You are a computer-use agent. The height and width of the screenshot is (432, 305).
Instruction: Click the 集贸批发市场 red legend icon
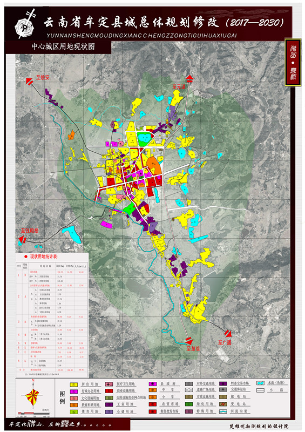pyautogui.click(x=153, y=411)
